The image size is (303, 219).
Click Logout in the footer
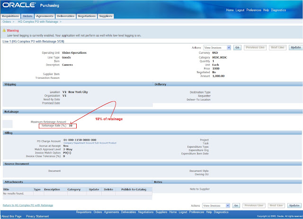(x=183, y=212)
